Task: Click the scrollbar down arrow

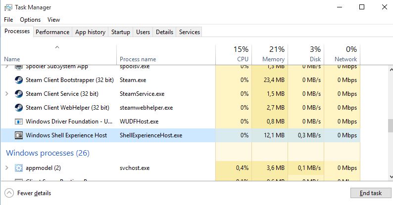Action: (x=391, y=177)
